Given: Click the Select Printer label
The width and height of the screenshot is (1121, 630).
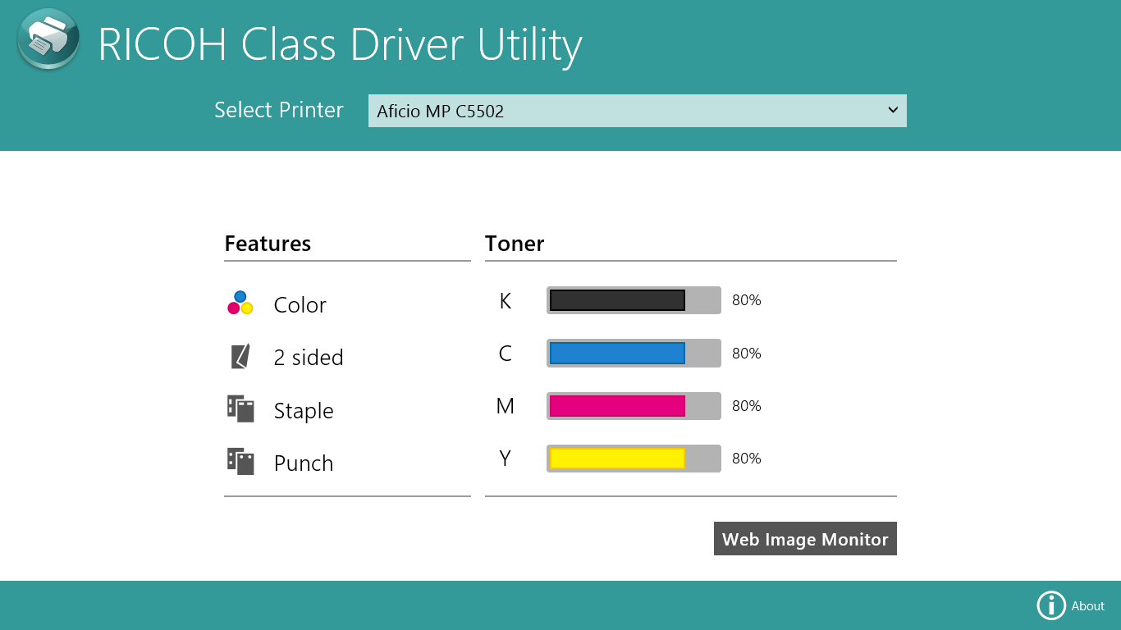Looking at the screenshot, I should point(279,110).
